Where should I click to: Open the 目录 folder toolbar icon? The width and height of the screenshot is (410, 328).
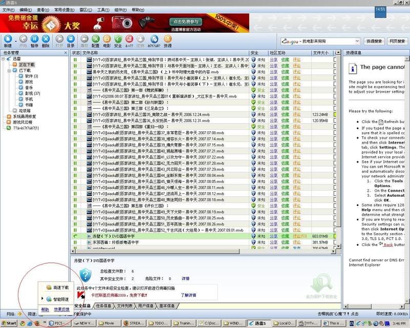pyautogui.click(x=71, y=40)
